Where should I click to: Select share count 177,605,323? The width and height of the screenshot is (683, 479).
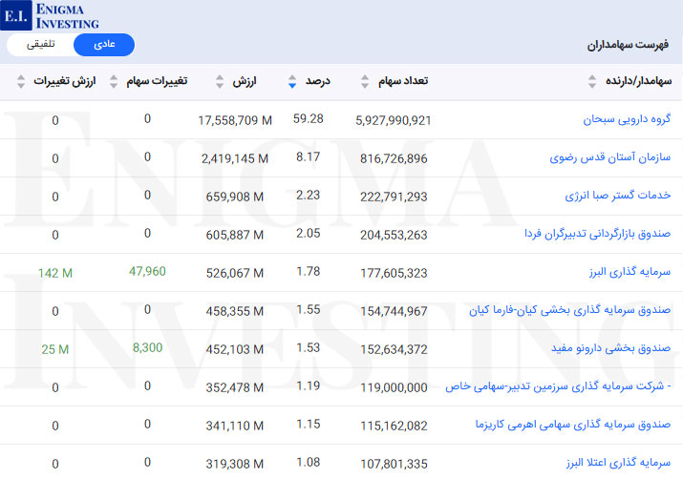click(x=394, y=273)
